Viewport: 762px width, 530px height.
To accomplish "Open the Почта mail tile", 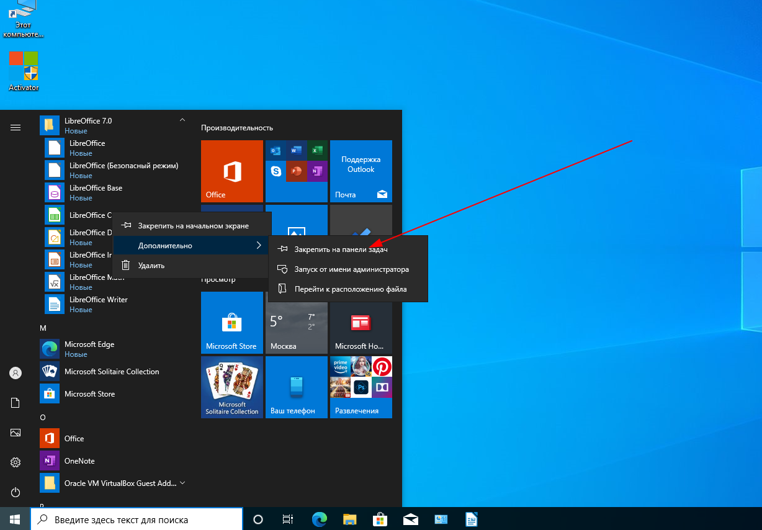I will tap(361, 171).
